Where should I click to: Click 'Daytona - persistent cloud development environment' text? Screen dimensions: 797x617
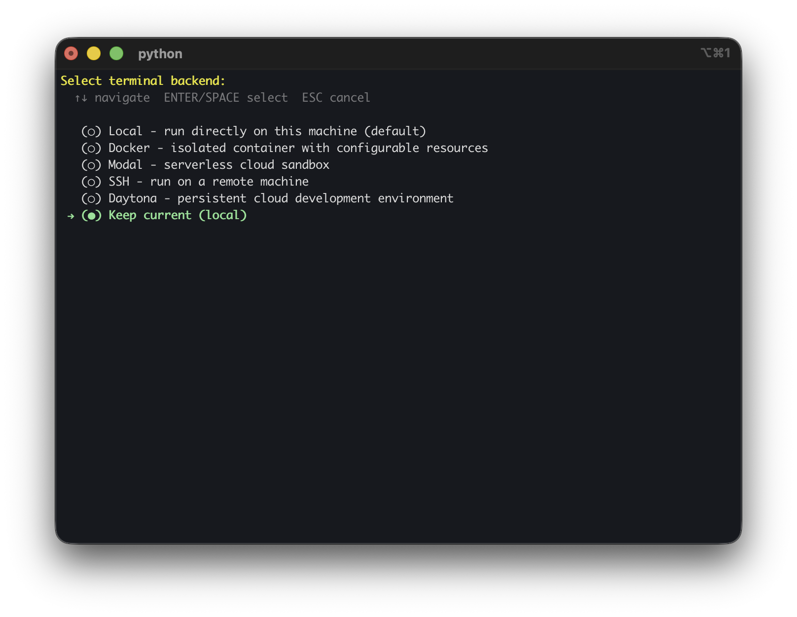(x=281, y=198)
